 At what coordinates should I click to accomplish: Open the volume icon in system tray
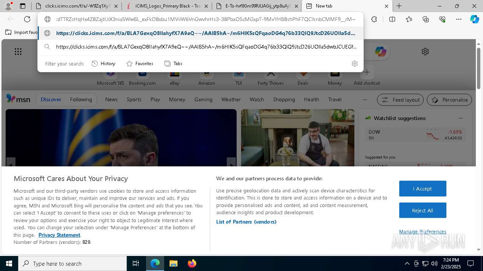point(434,263)
